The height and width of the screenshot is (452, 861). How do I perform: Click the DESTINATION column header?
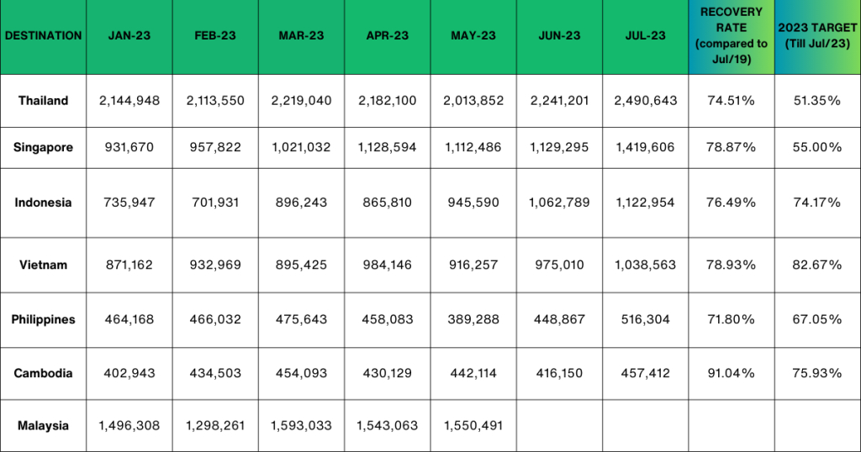(x=43, y=36)
